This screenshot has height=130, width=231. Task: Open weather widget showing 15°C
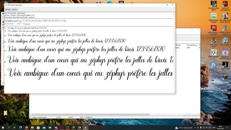184,127
